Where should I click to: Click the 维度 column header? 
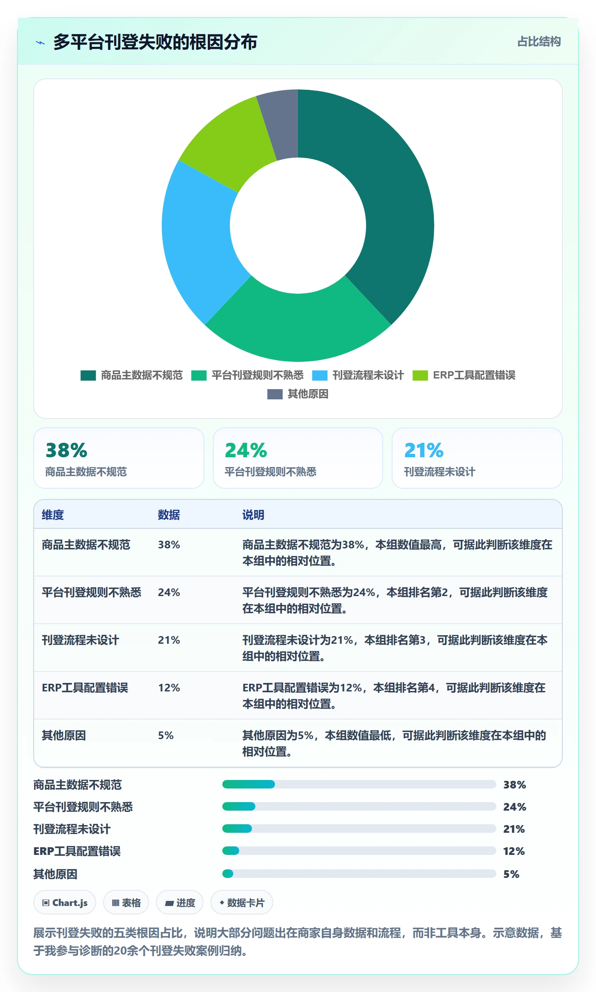pos(53,515)
